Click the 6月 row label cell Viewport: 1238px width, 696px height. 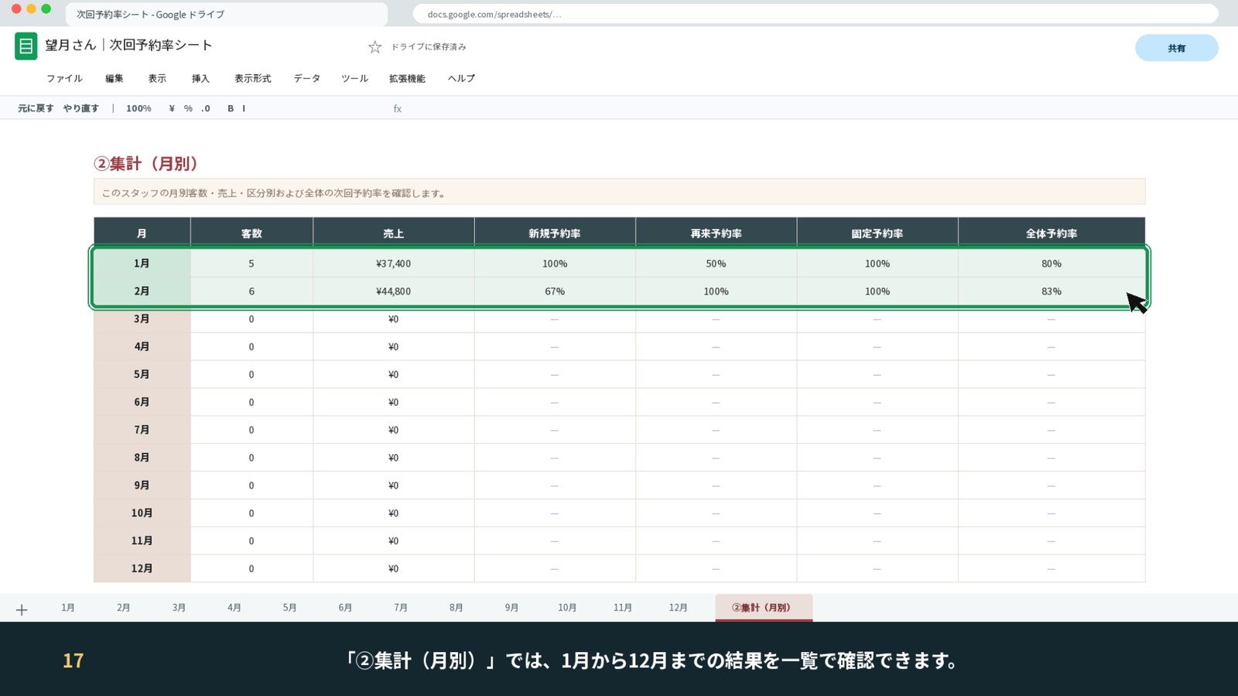[142, 402]
